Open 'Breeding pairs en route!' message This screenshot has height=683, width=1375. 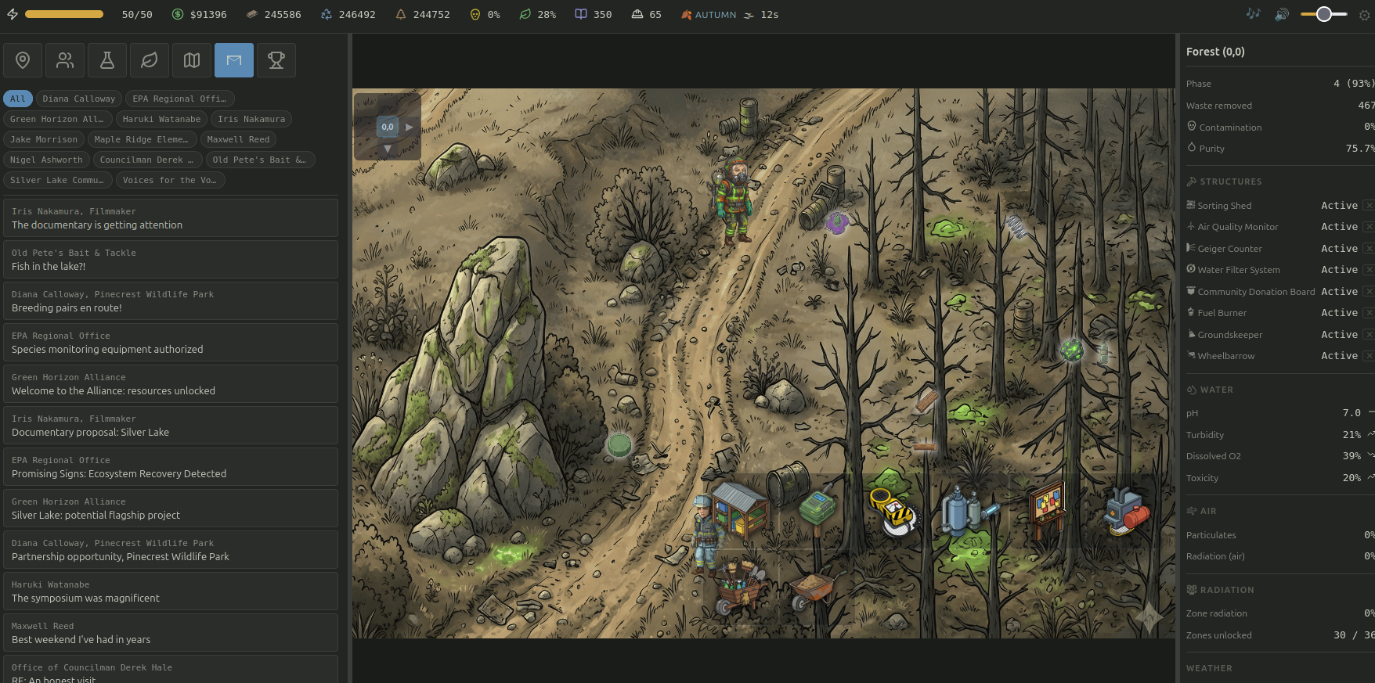[171, 301]
